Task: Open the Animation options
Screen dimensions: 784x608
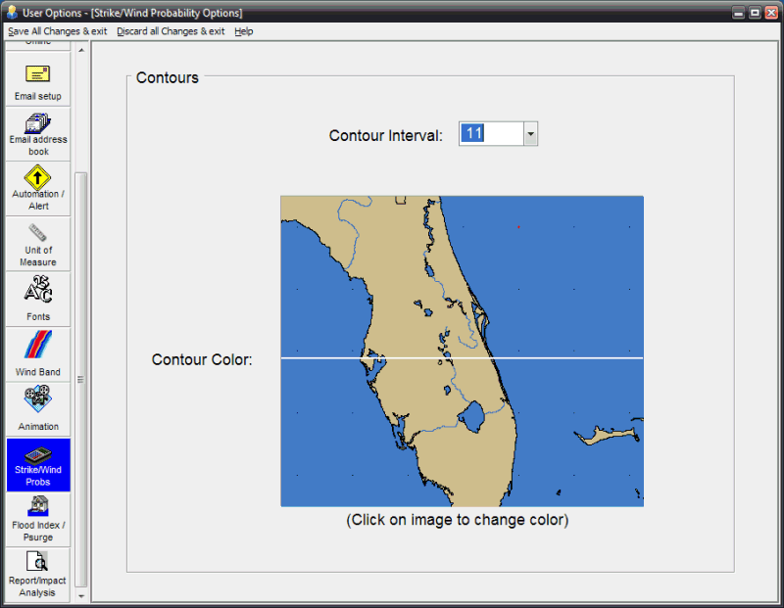Action: pyautogui.click(x=37, y=408)
